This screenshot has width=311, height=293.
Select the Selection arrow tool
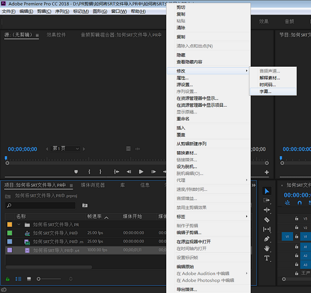coord(267,191)
